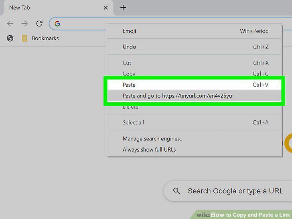
Task: Choose Undo from the context menu
Action: tap(194, 47)
